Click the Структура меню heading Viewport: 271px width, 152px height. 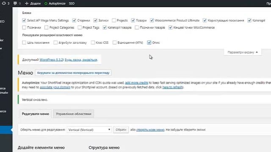coord(104,147)
